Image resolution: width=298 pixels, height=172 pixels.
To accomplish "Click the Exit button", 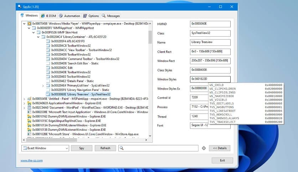I will 222,160.
